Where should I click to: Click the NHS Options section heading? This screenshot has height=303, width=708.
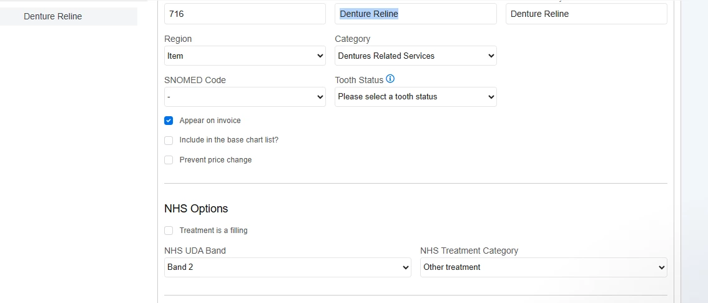click(x=196, y=209)
